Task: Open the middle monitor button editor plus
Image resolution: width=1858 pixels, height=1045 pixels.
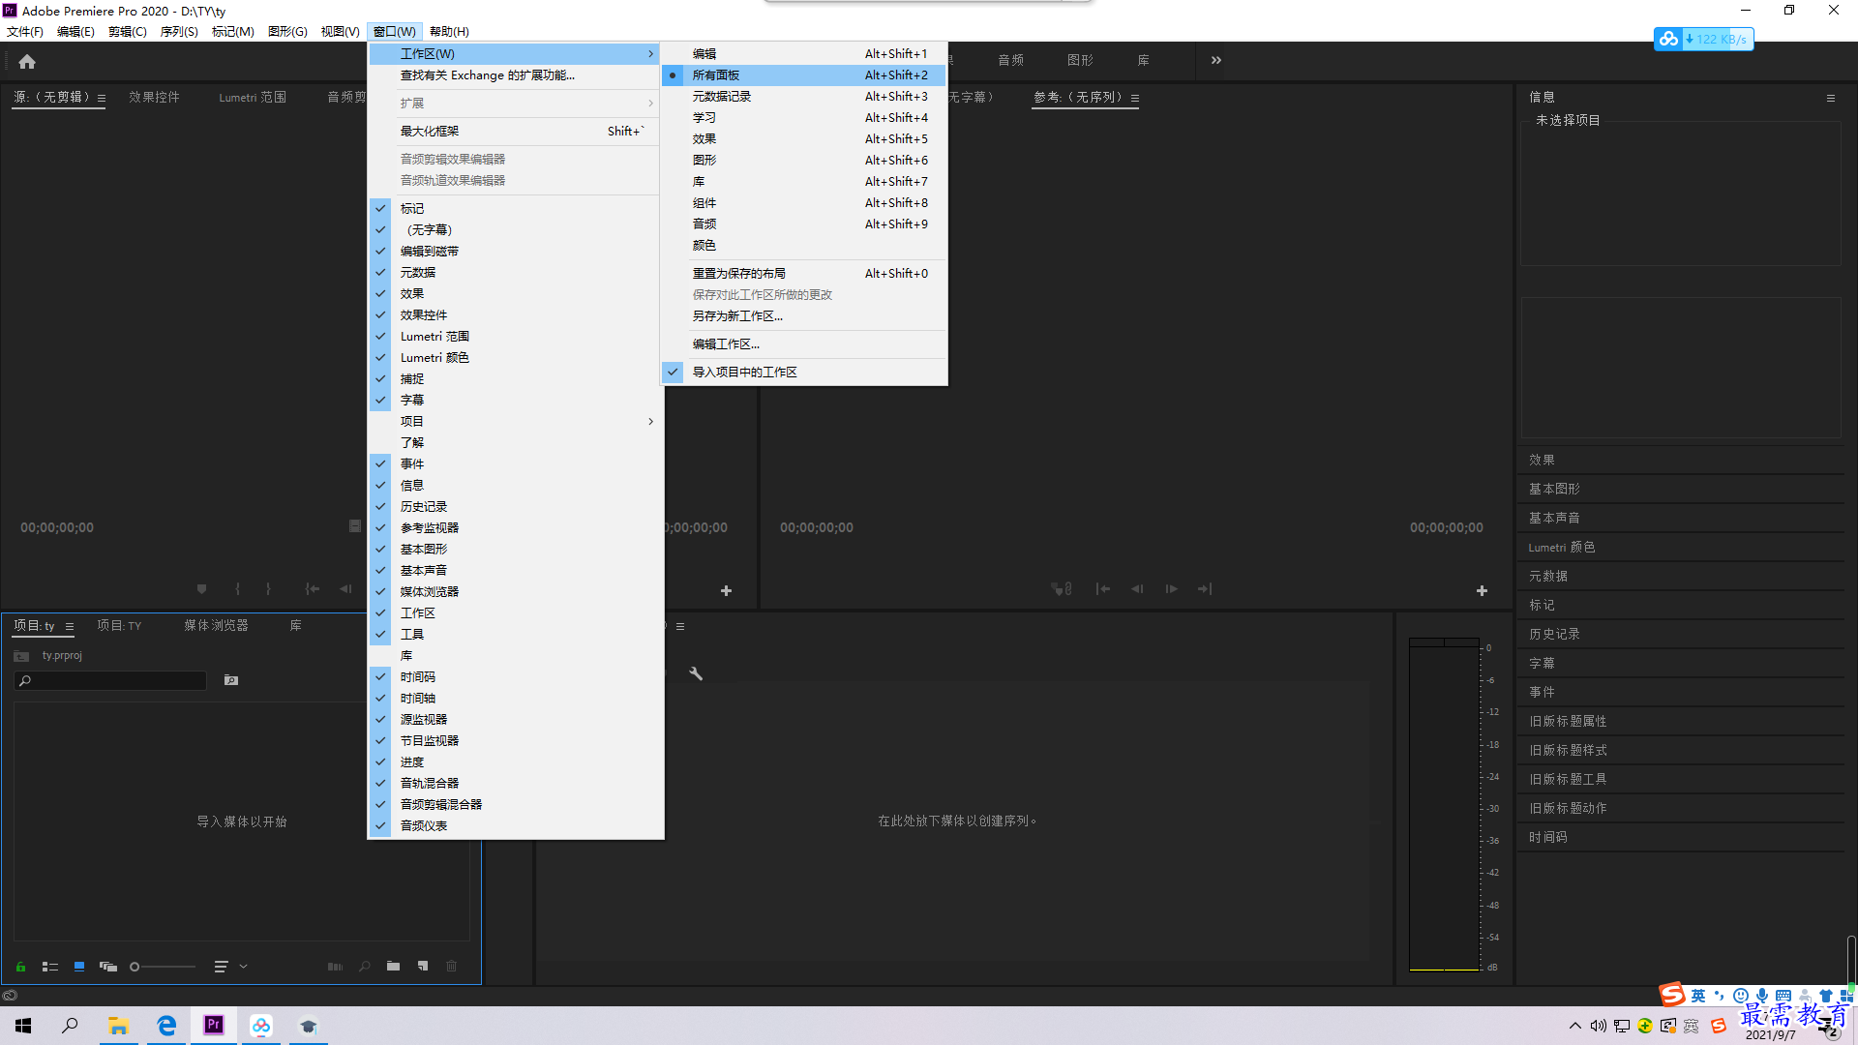Action: [x=726, y=590]
